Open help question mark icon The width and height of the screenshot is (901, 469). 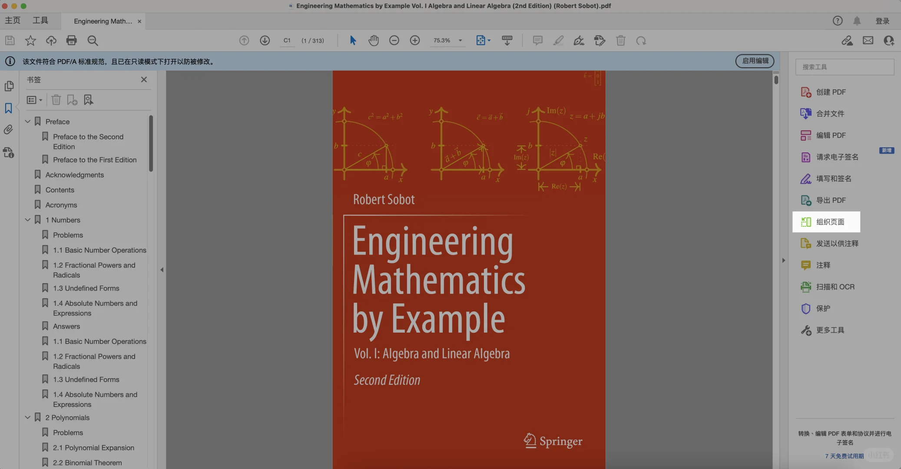838,20
